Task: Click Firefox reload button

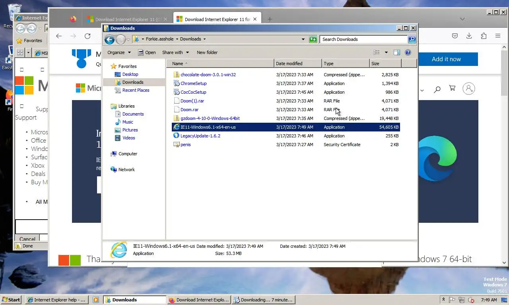Action: [x=87, y=36]
